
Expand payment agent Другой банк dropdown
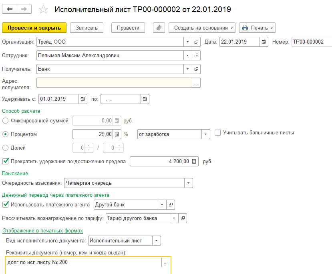coord(162,205)
